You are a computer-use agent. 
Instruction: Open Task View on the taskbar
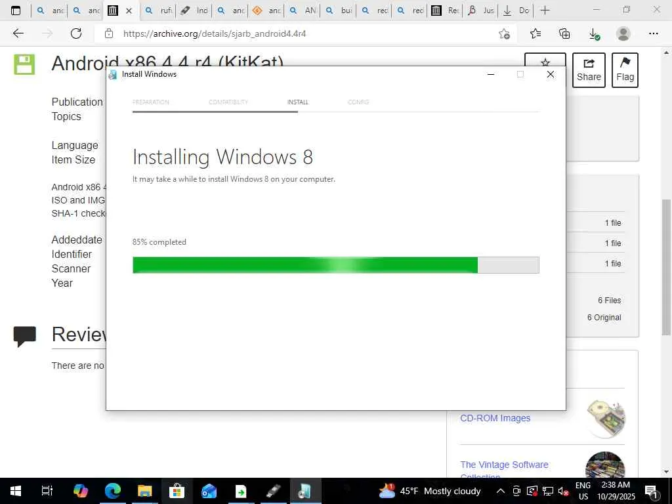click(x=47, y=491)
